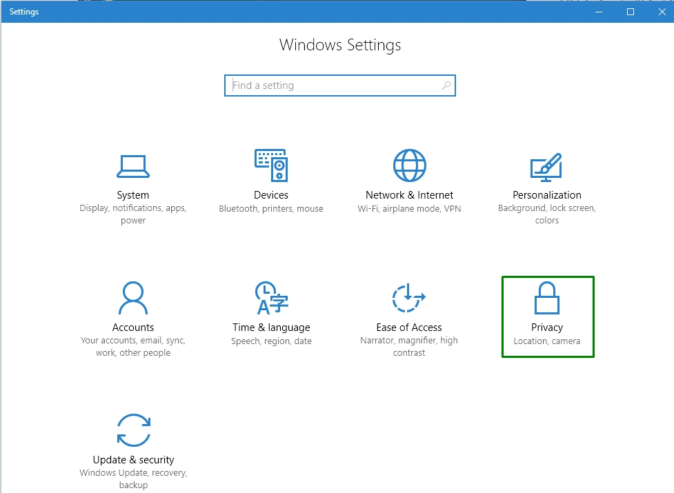Click the Privacy label
Image resolution: width=674 pixels, height=493 pixels.
pos(547,328)
